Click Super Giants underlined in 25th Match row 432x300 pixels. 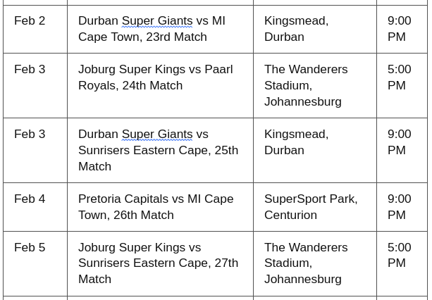coord(157,135)
